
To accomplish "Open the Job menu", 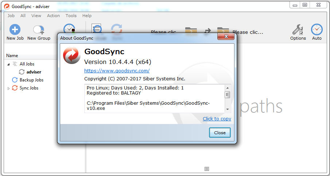I will [x=11, y=16].
